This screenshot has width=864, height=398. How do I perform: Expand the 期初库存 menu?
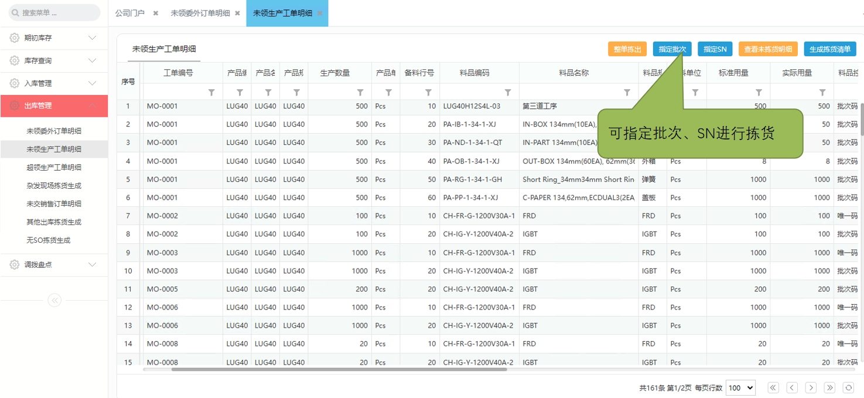[x=92, y=38]
